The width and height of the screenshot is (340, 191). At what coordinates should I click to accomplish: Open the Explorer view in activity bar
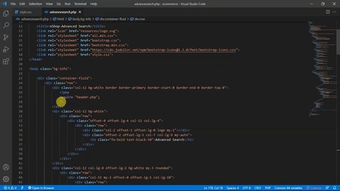[6, 13]
